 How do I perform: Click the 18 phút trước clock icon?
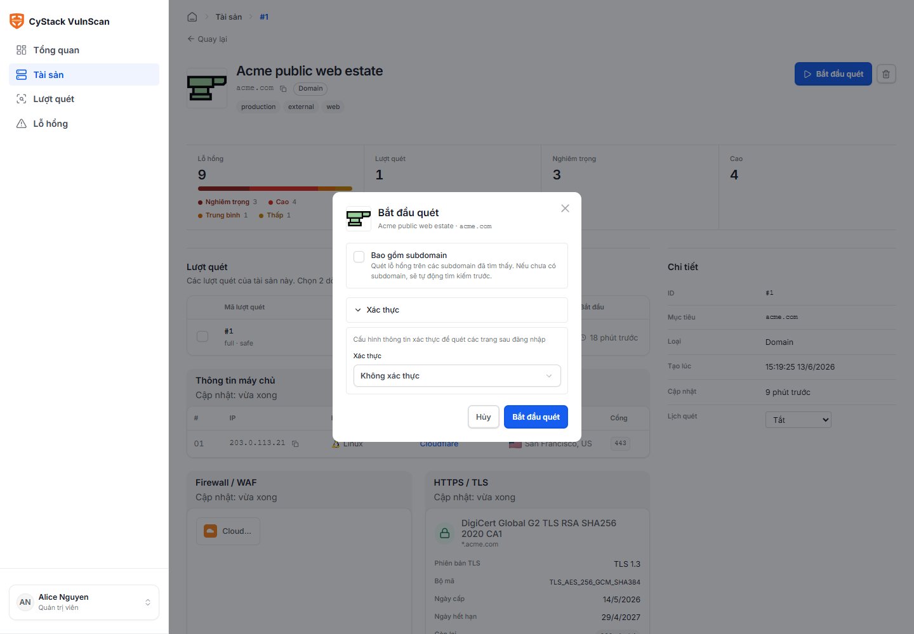pos(584,338)
